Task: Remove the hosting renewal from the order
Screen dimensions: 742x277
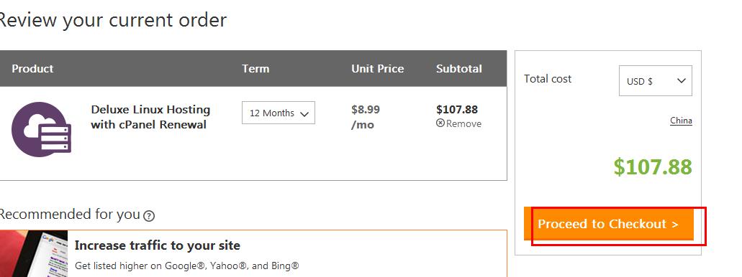Action: pyautogui.click(x=458, y=123)
